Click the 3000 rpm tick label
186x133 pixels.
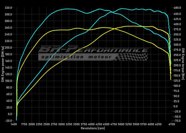pyautogui.click(x=61, y=124)
